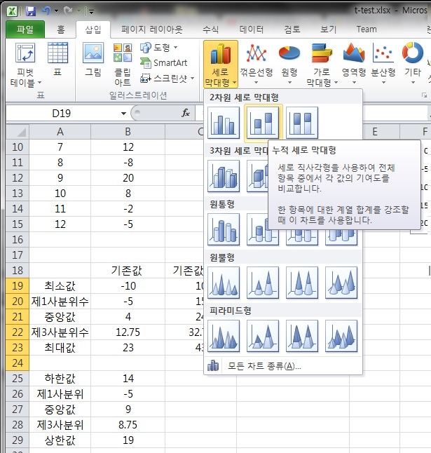This screenshot has height=453, width=431.
Task: Select stacked cone chart type
Action: (263, 283)
